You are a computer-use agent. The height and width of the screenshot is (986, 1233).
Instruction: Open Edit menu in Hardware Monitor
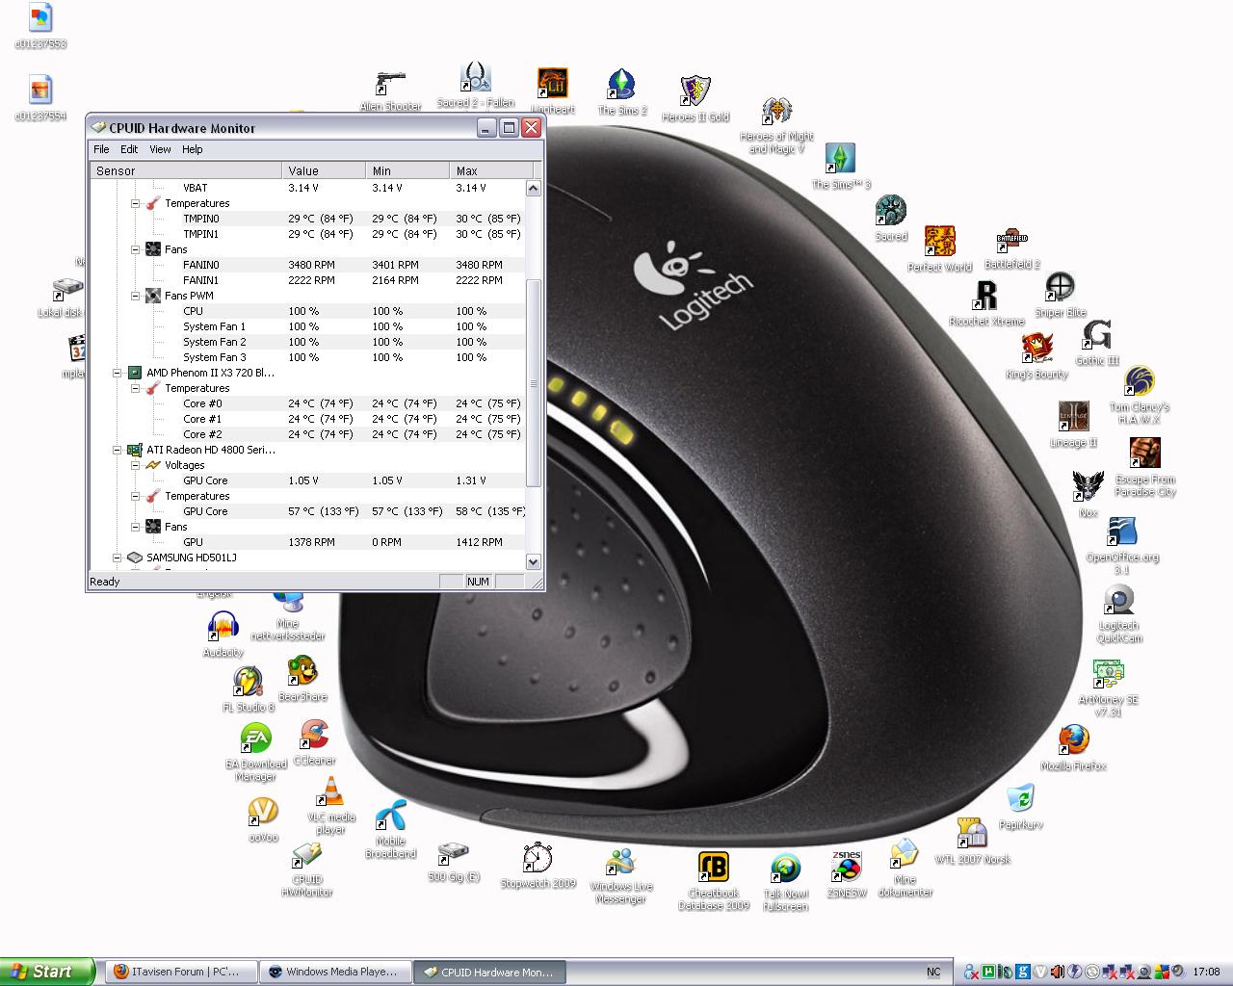[x=129, y=149]
